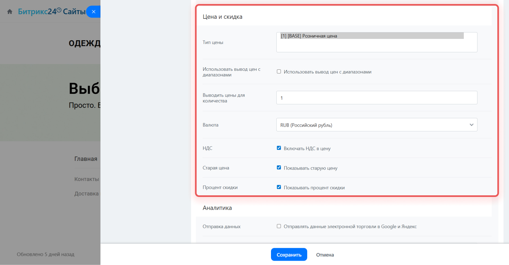Enable Использовать вывод цен с диапазонами checkbox
Screen dimensions: 509x265
click(279, 72)
